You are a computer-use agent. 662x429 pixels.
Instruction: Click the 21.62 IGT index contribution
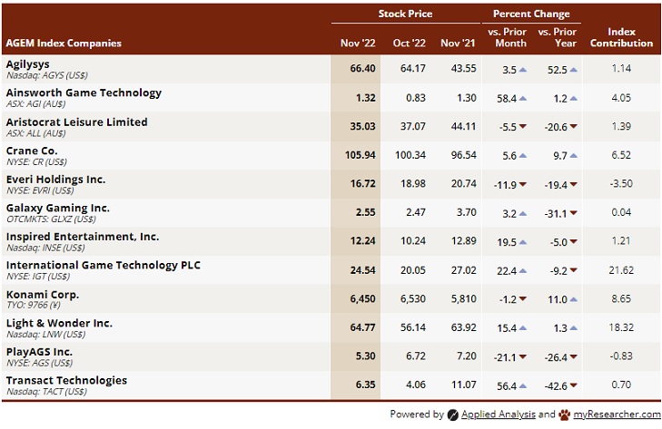(x=621, y=270)
